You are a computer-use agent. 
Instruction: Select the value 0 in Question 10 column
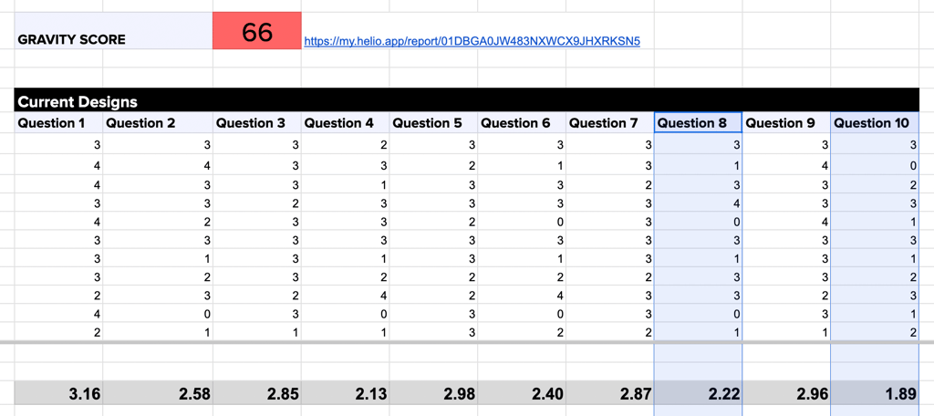tap(875, 162)
